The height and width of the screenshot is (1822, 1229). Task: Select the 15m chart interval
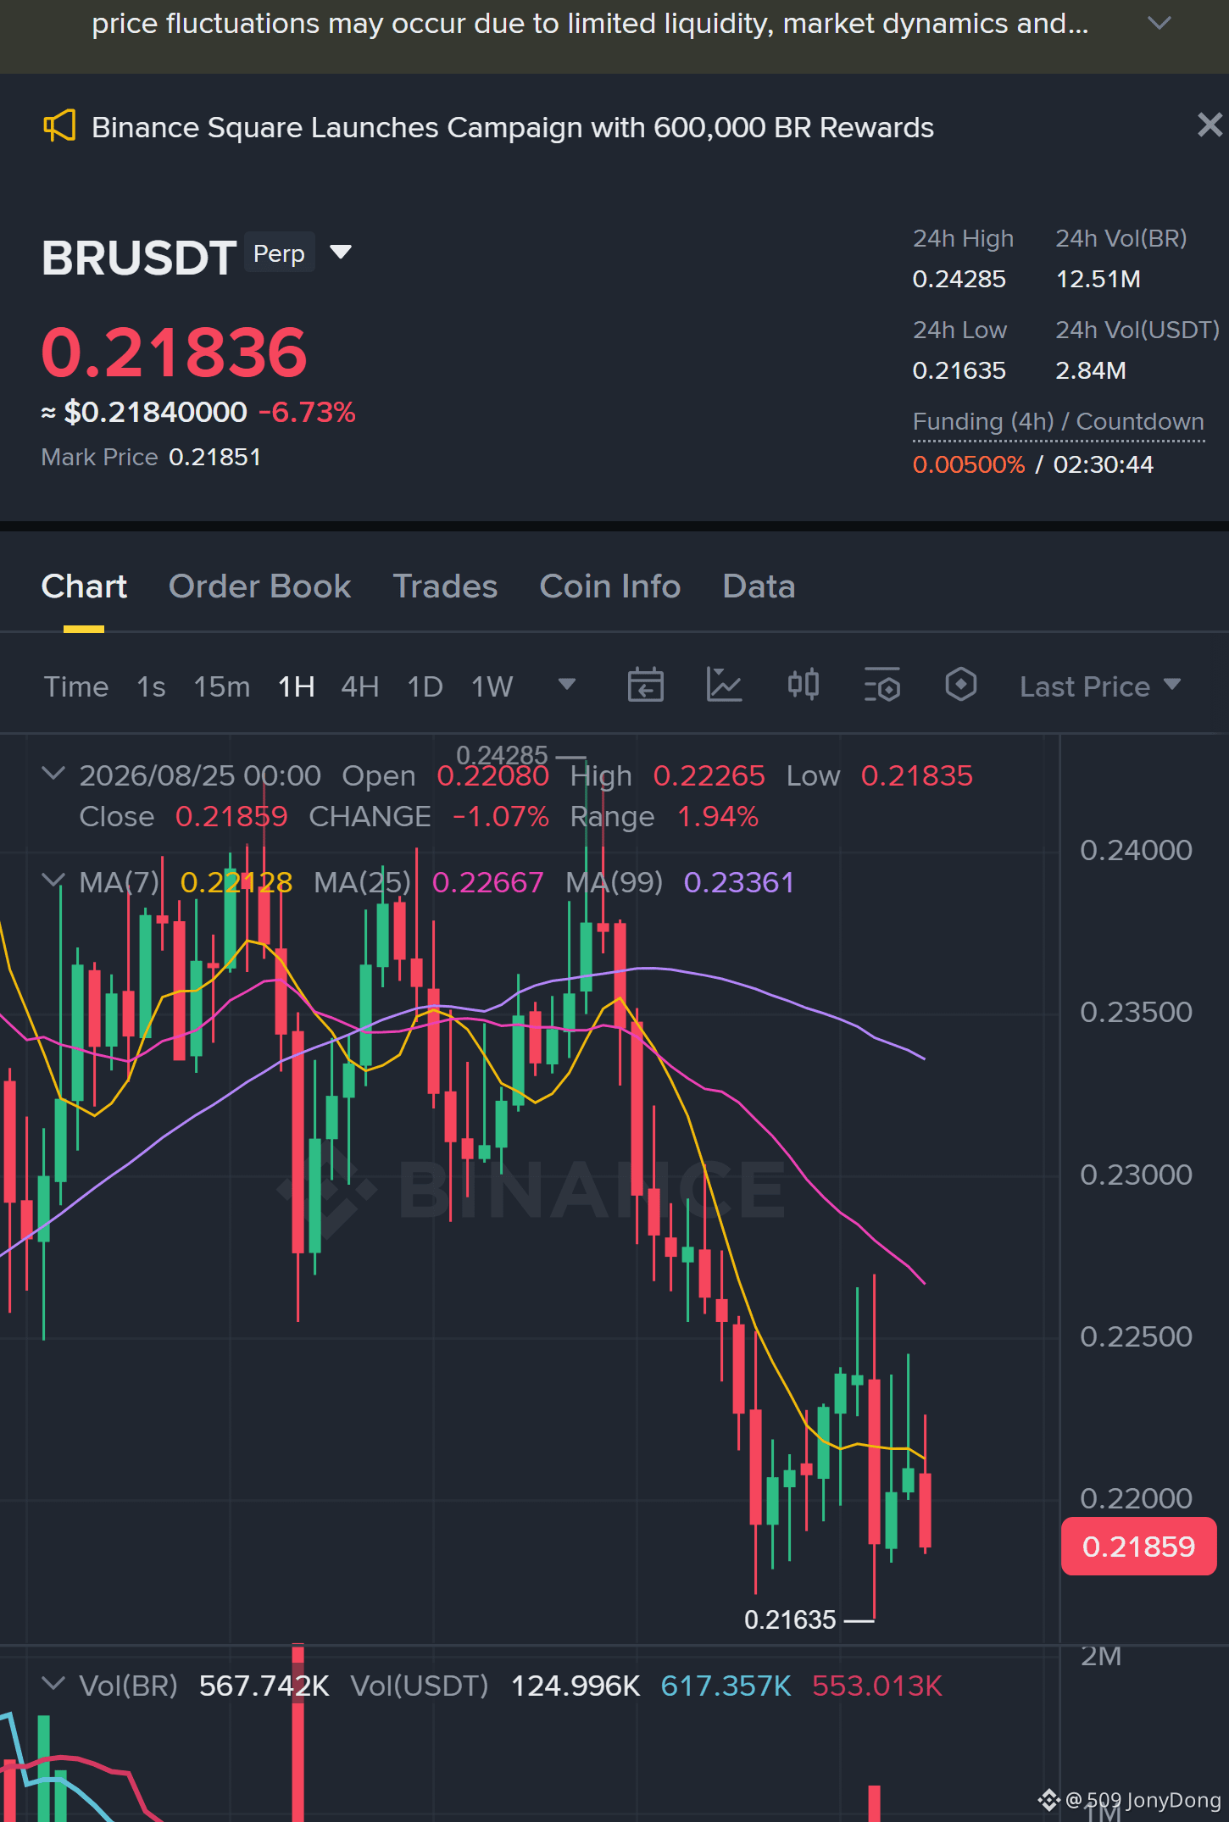(x=221, y=686)
